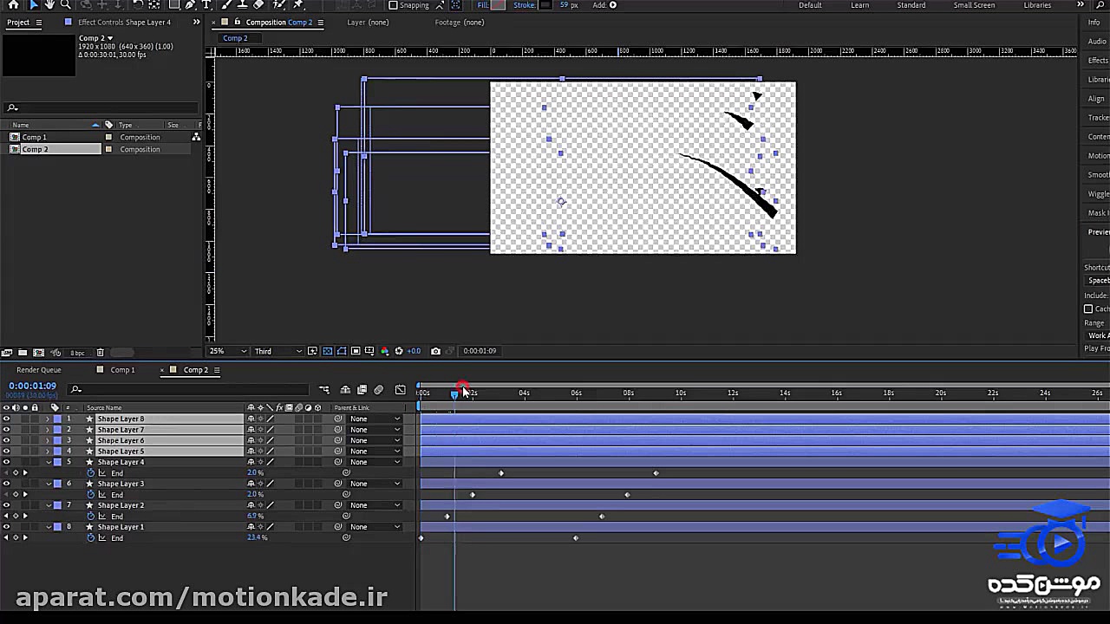
Task: Open the Third resolution dropdown
Action: coord(277,351)
